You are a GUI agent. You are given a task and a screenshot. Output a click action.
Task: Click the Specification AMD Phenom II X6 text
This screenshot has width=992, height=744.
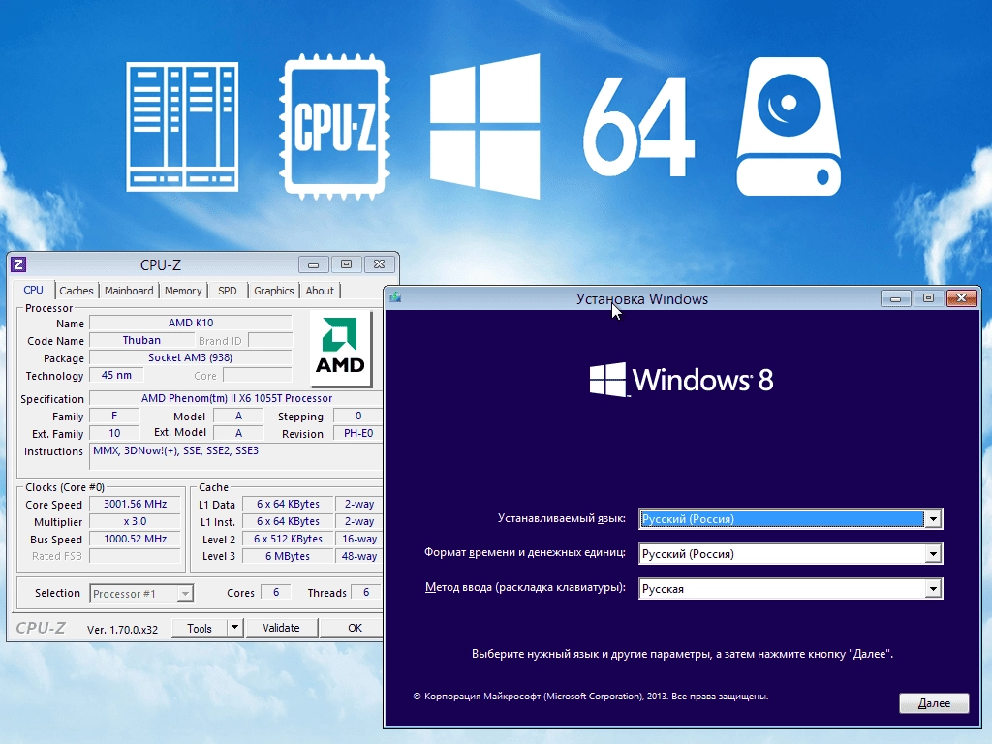(x=236, y=398)
